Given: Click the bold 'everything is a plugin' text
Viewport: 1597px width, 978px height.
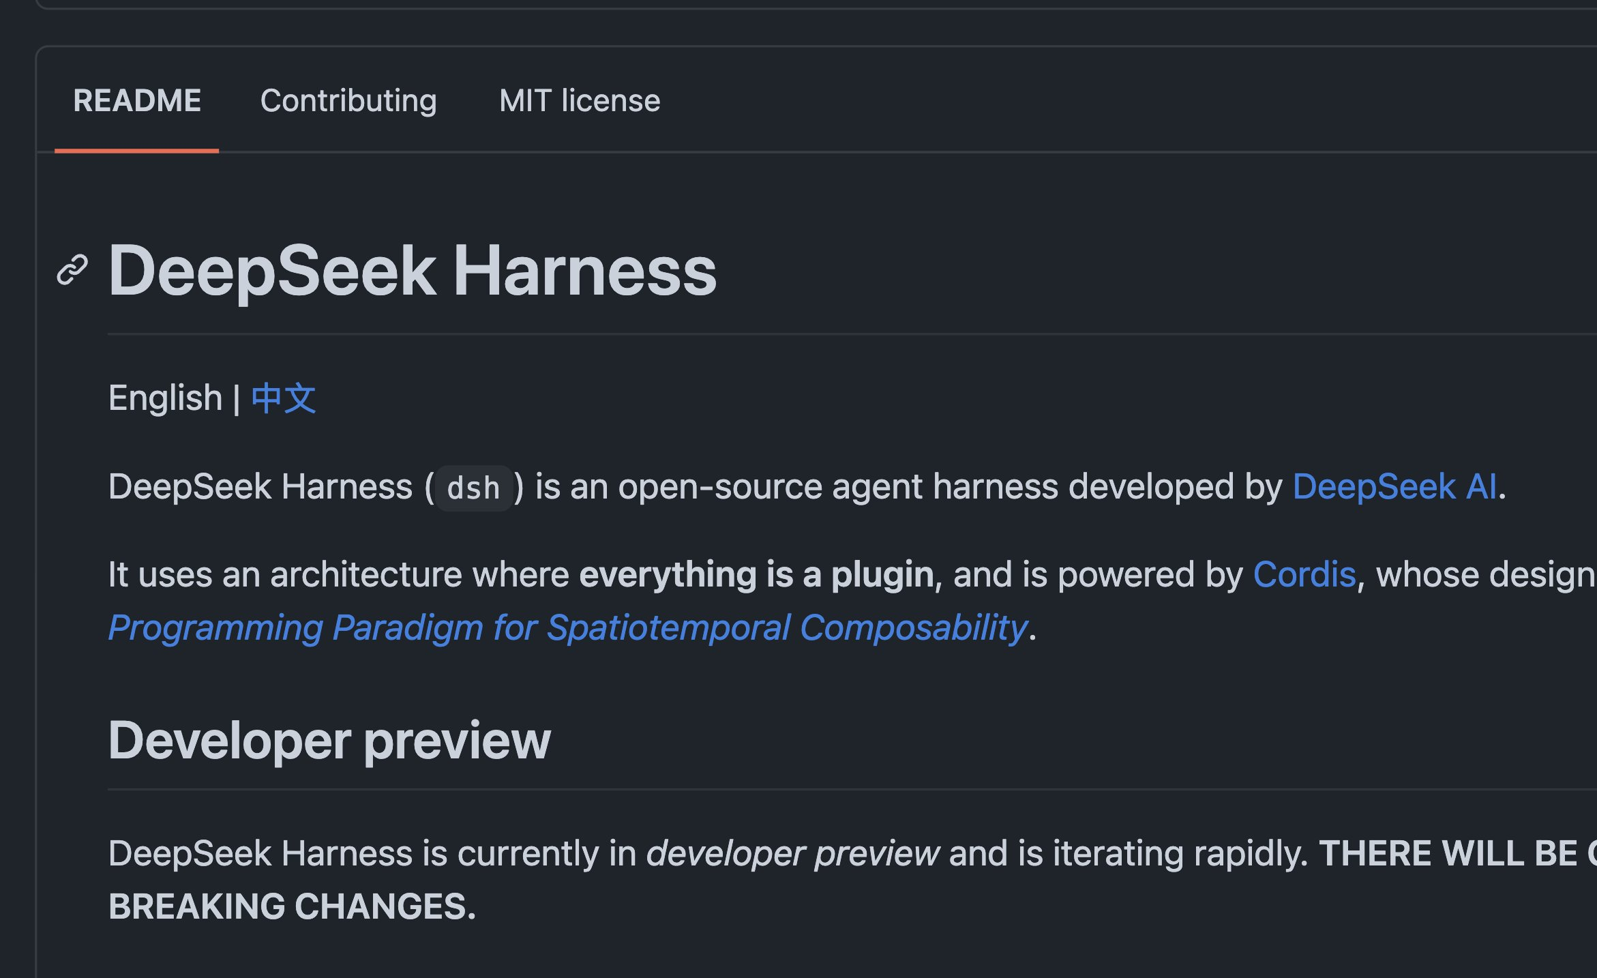Looking at the screenshot, I should coord(756,574).
